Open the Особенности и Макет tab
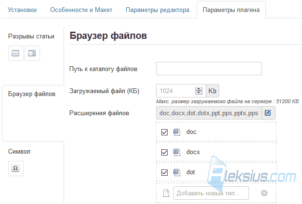The width and height of the screenshot is (302, 204). pos(81,10)
